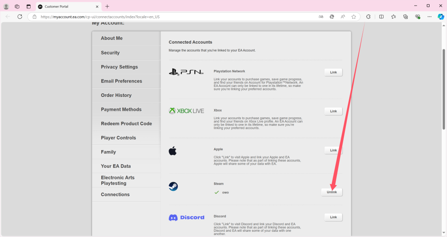The image size is (447, 237).
Task: Go to Privacy Settings
Action: tap(126, 67)
